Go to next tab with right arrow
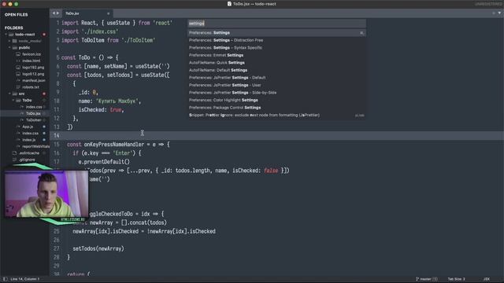504x283 pixels. click(57, 13)
